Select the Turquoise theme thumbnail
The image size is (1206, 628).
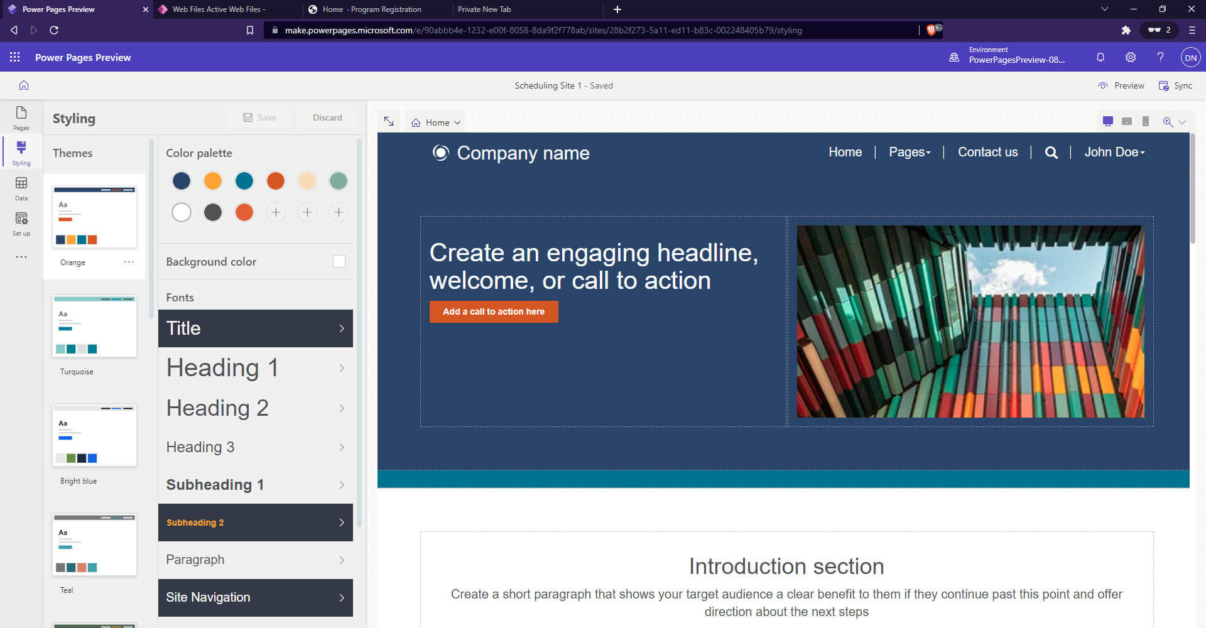(x=94, y=326)
